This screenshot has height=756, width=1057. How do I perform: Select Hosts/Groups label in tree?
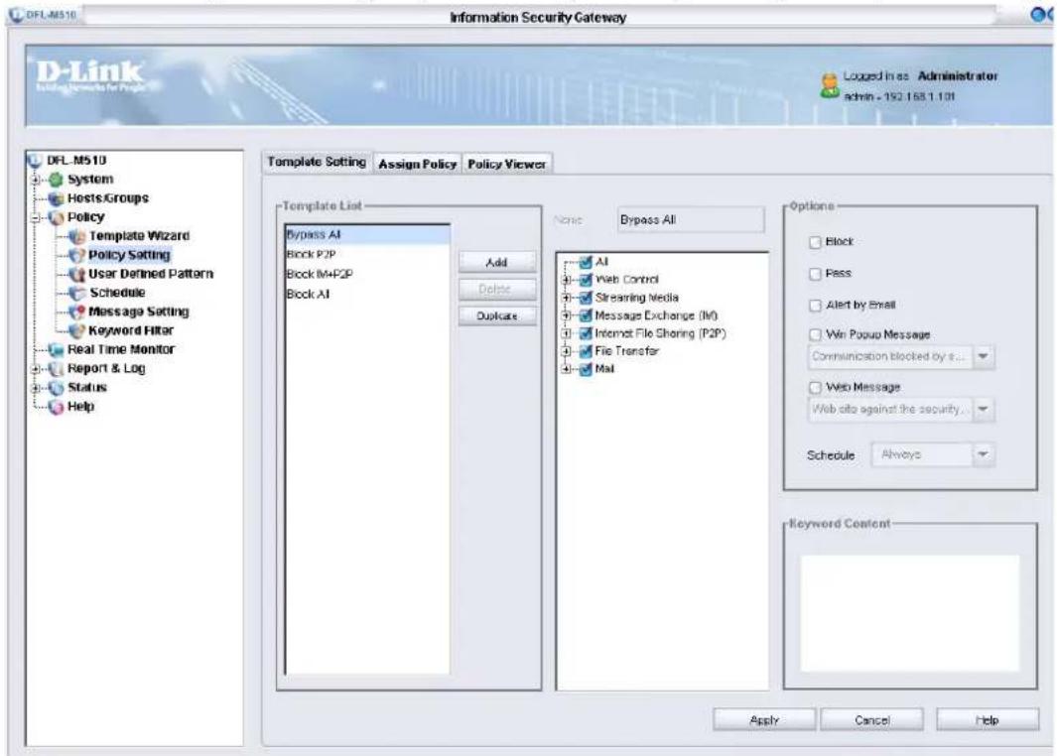point(108,198)
